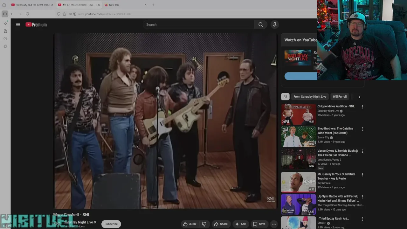407x229 pixels.
Task: Filter by From Saturday Night Live chip
Action: point(310,97)
